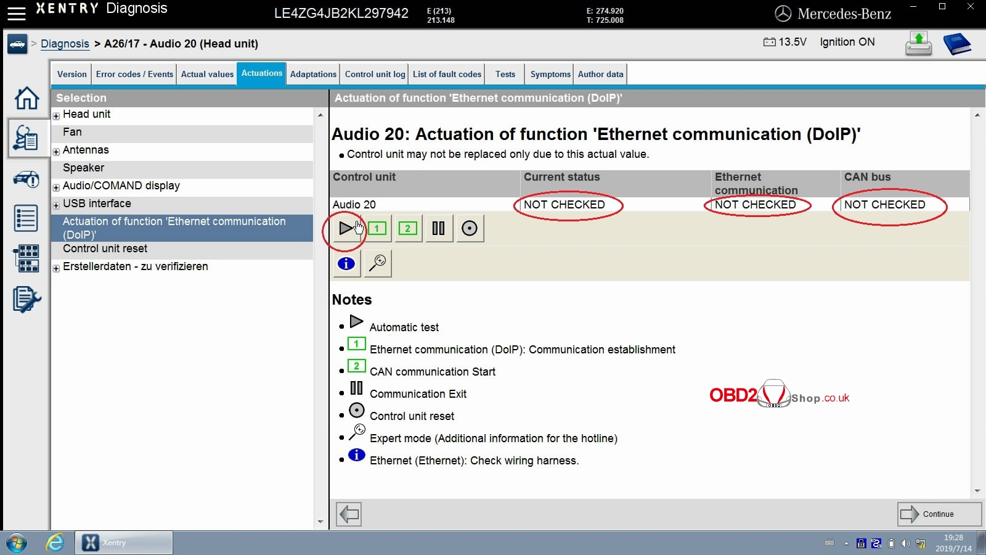This screenshot has height=555, width=986.
Task: Click the Continue button
Action: point(939,514)
